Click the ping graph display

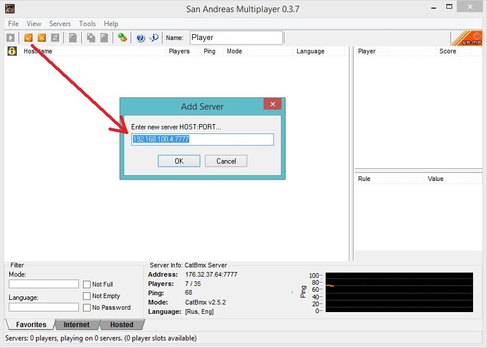(x=399, y=292)
